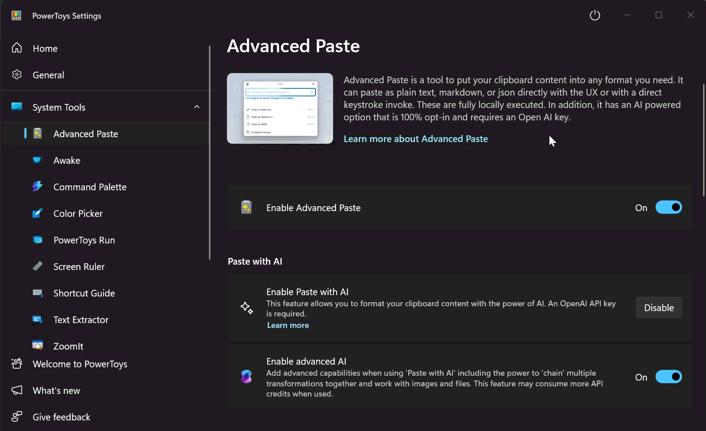Click the Paste with AI section heading

[x=255, y=262]
